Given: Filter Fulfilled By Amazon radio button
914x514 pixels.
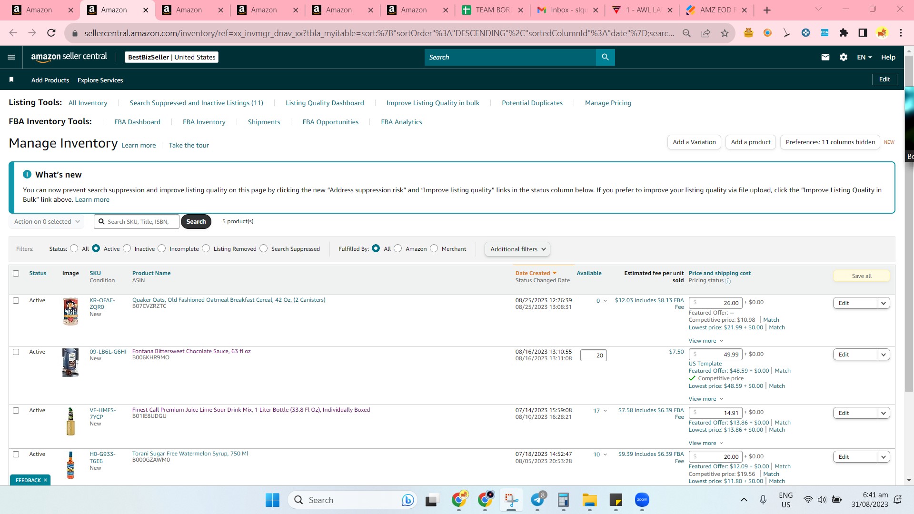Looking at the screenshot, I should tap(398, 248).
